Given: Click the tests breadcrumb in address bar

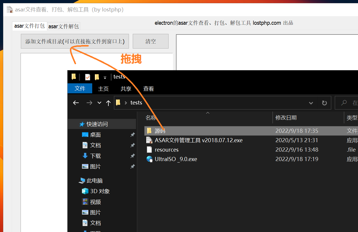Looking at the screenshot, I should (136, 103).
